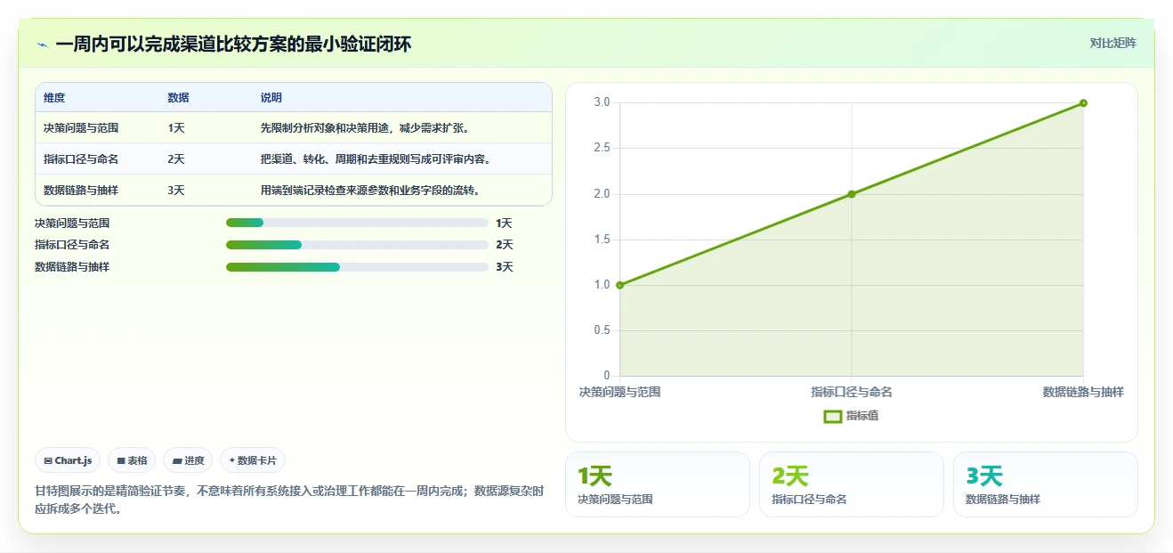Click the 指标口径与命名 progress row label
Screen dimensions: 1173x553
pyautogui.click(x=72, y=245)
